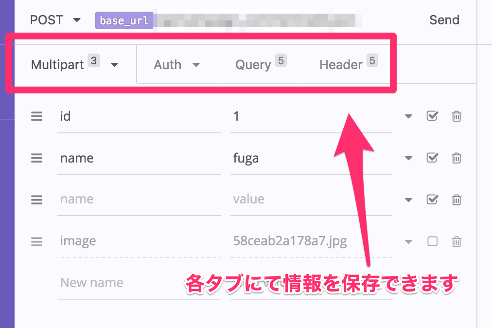Click the image name field
This screenshot has height=328, width=492.
(x=139, y=241)
